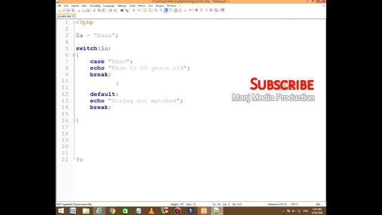Open the Edit menu
The image size is (382, 215).
click(66, 5)
